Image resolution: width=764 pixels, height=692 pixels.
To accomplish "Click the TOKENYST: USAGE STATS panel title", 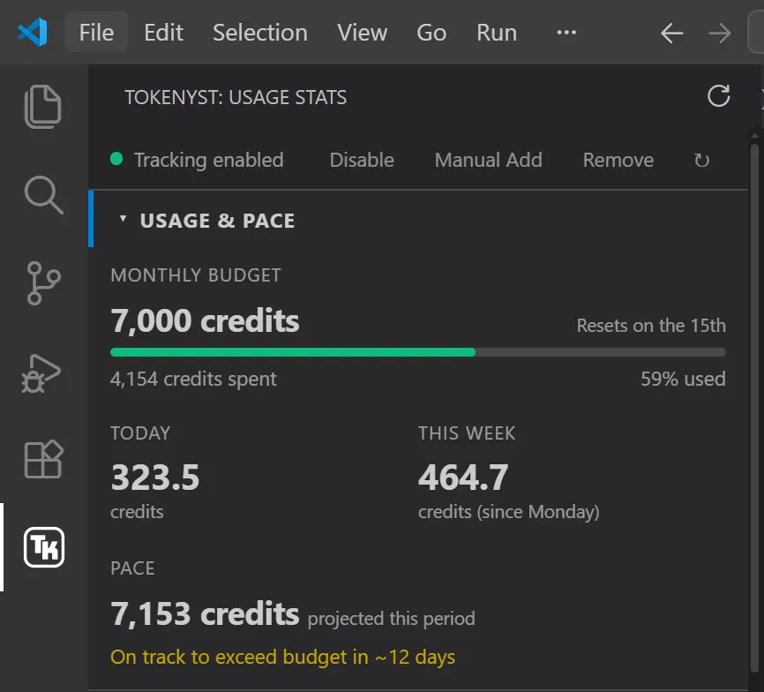I will coord(236,97).
